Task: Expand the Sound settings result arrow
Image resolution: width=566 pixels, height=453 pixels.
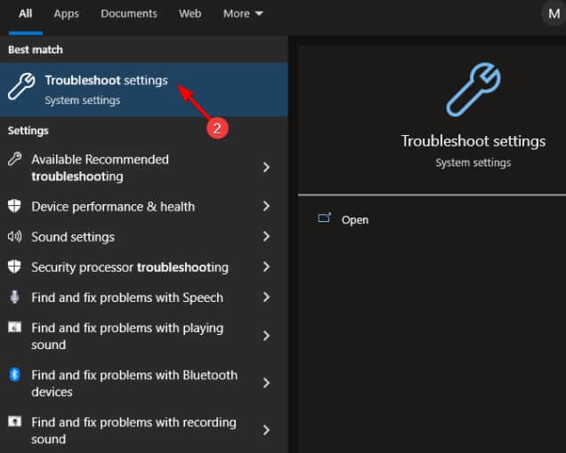Action: pos(266,237)
